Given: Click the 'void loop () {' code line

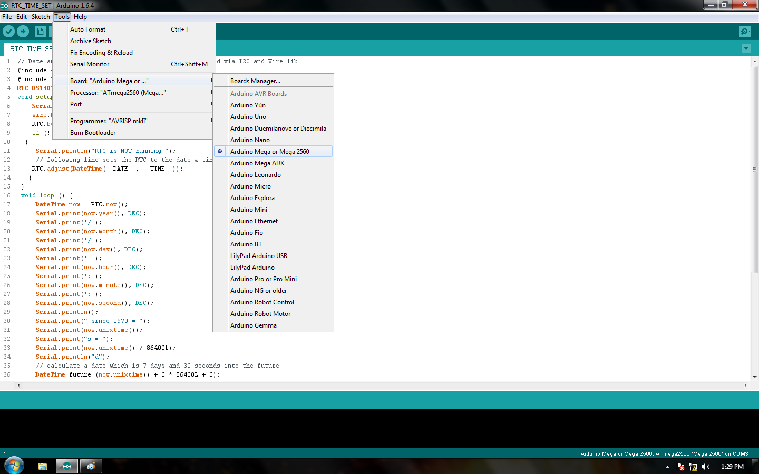Looking at the screenshot, I should pos(46,195).
